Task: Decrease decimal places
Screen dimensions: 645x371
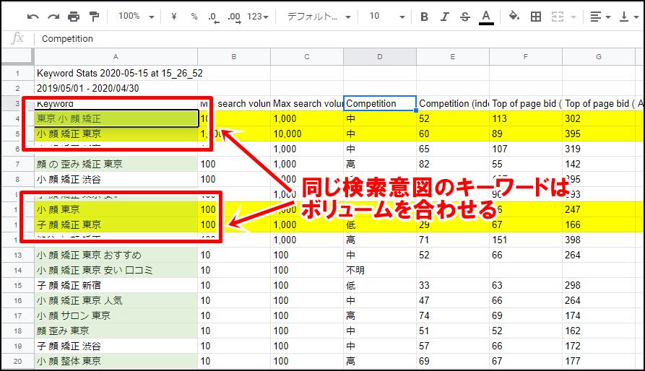Action: point(214,17)
